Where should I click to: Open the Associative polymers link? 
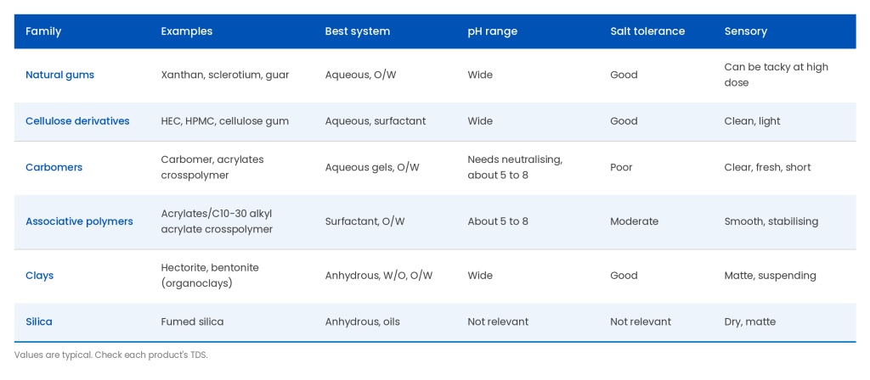point(79,221)
